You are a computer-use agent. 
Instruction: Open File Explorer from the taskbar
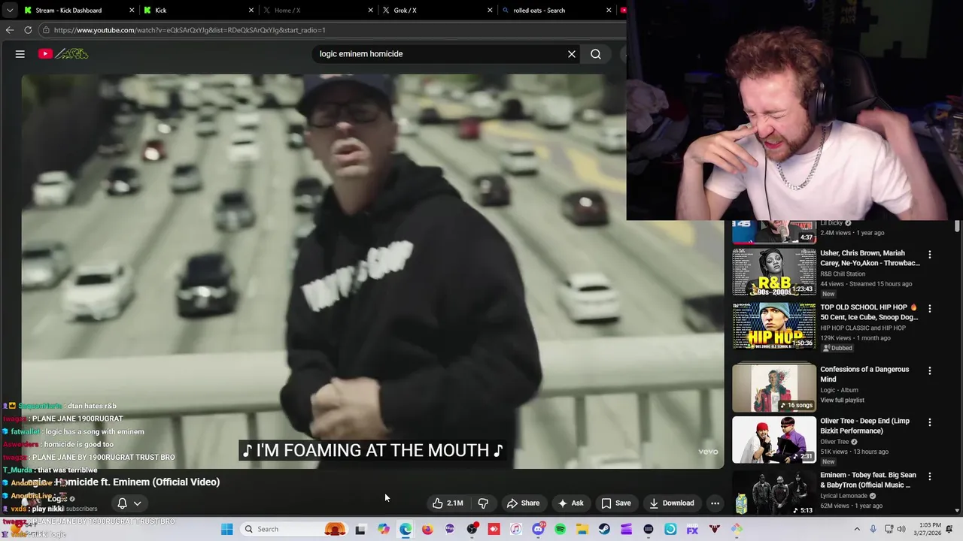(x=582, y=529)
